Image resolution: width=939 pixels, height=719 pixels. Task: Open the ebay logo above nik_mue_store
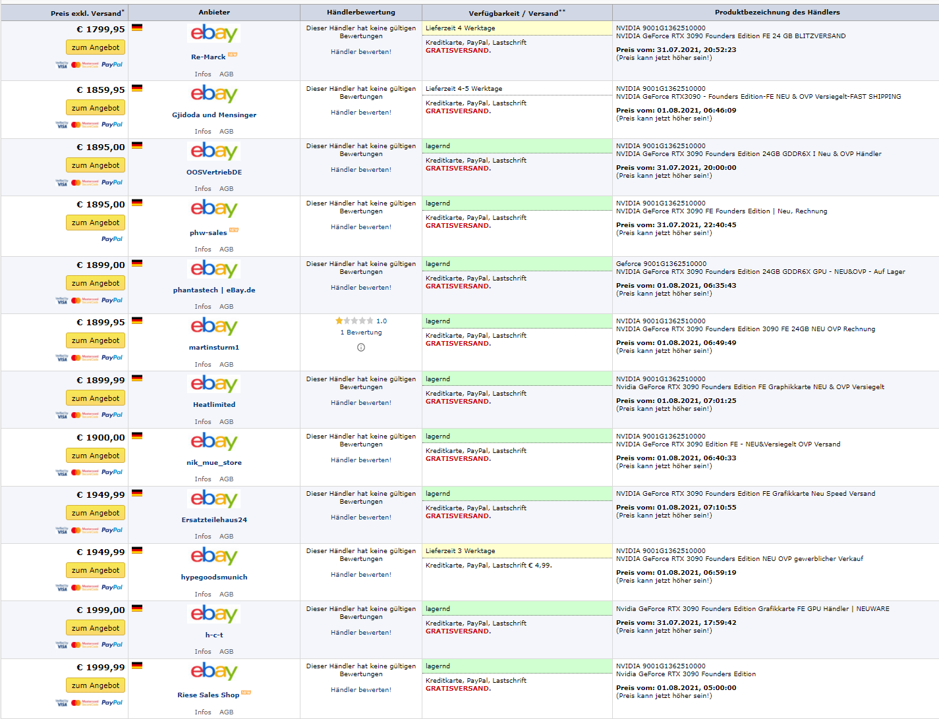tap(214, 442)
